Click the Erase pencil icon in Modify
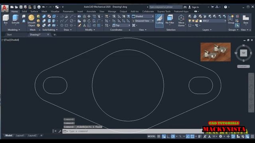 [79, 25]
